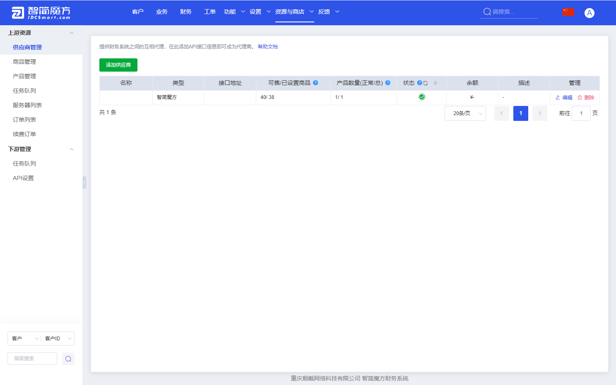Open the 客户 filter dropdown at bottom left
This screenshot has height=385, width=616.
[x=24, y=338]
